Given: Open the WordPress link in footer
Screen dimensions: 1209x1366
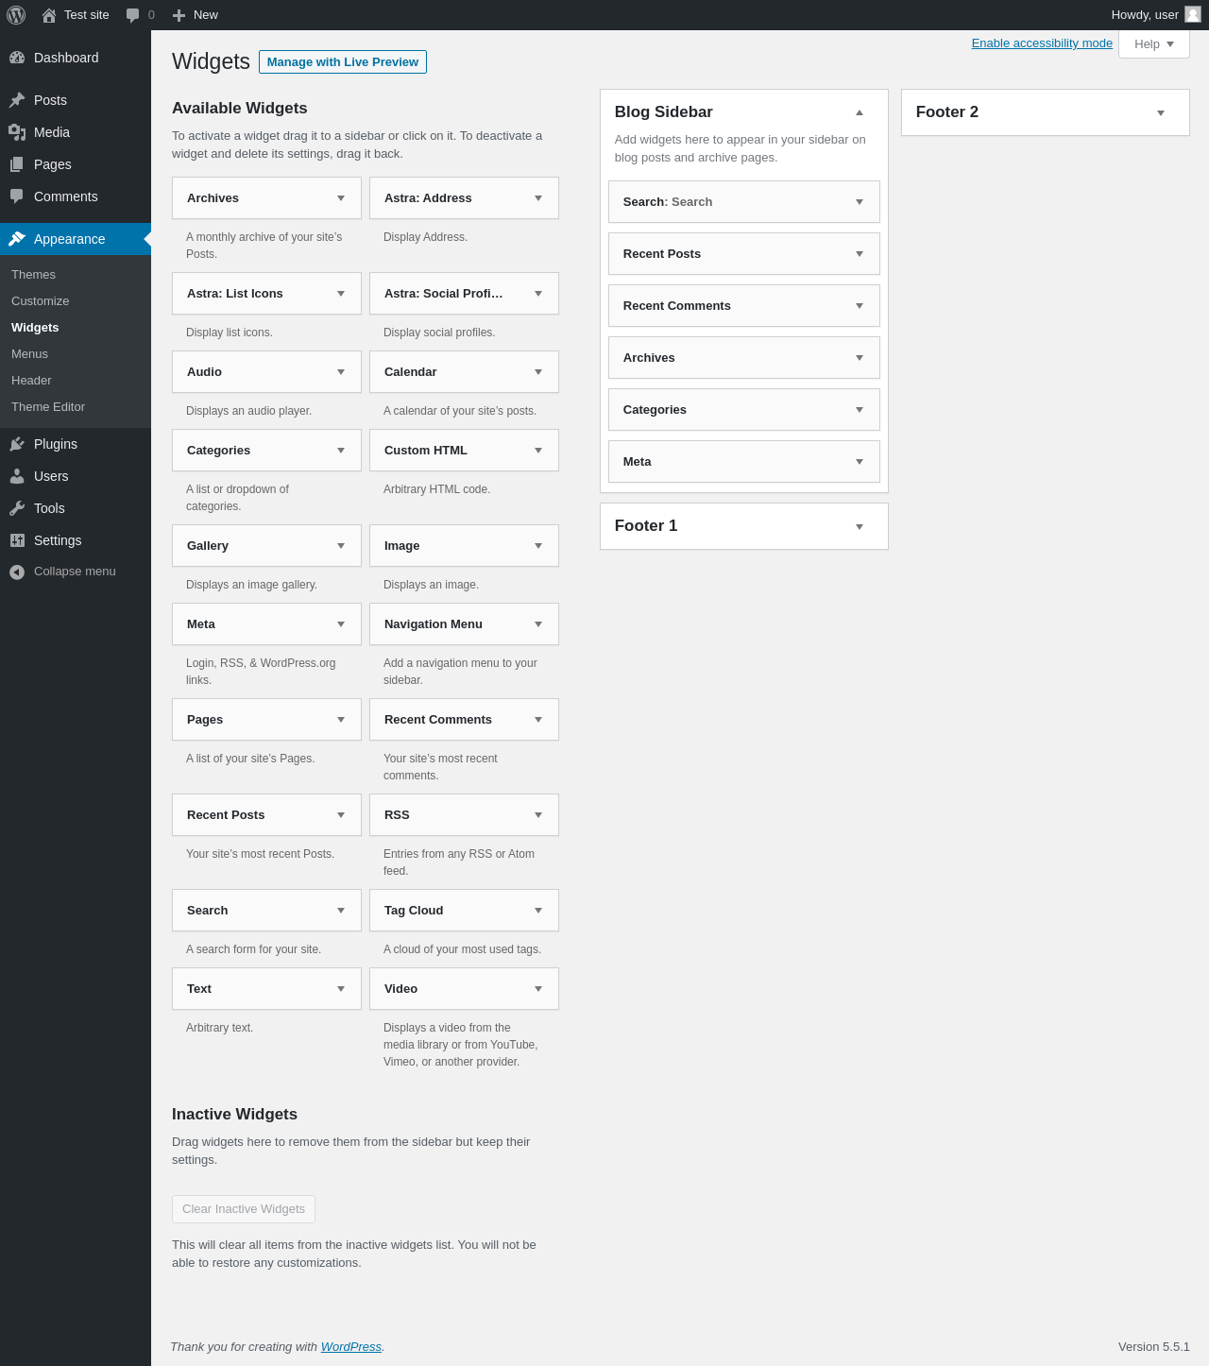Looking at the screenshot, I should pos(351,1347).
